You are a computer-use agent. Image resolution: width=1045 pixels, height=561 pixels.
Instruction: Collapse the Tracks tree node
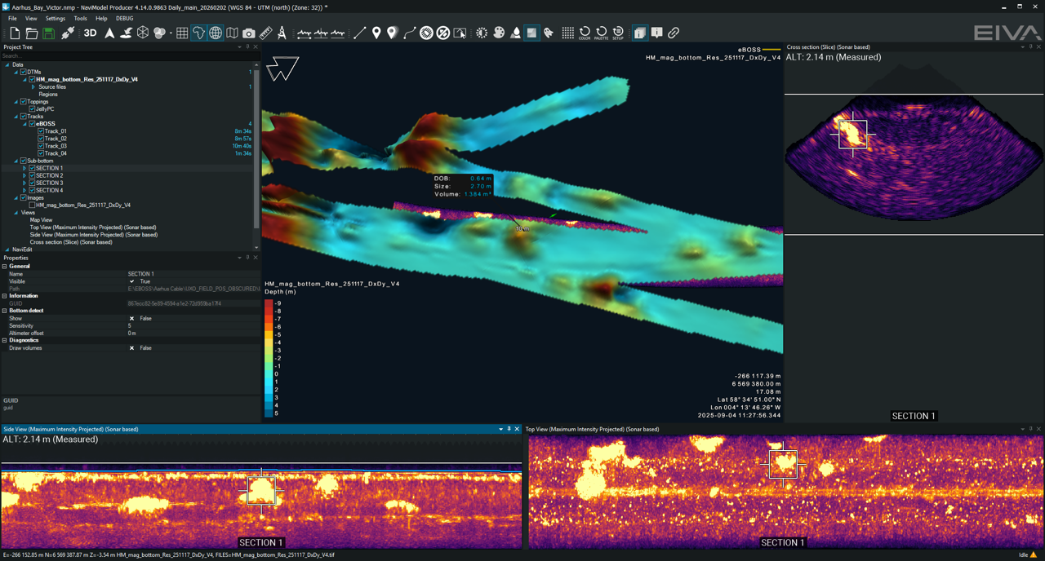[x=16, y=117]
